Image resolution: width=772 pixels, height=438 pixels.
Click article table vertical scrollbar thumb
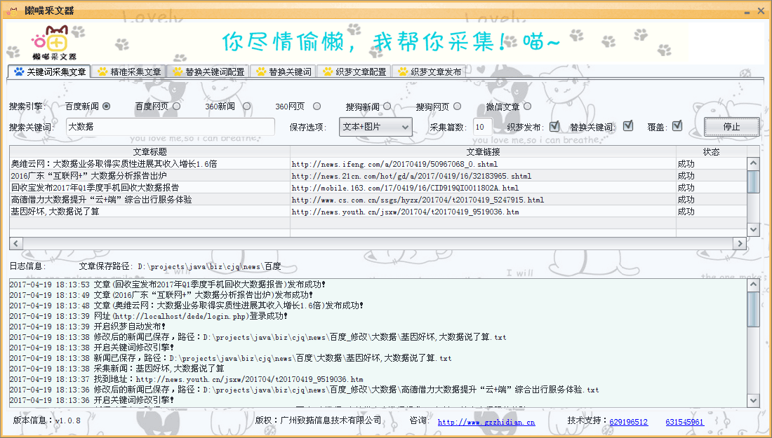(753, 182)
